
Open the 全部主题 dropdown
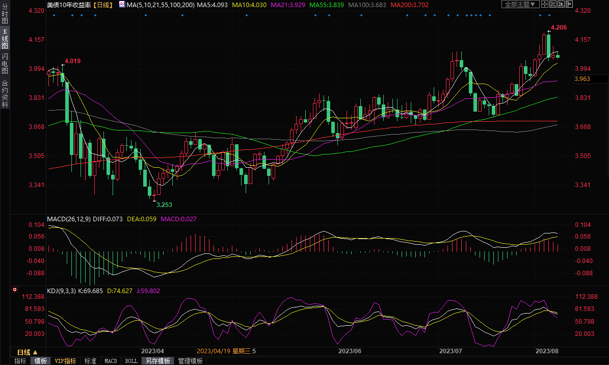(520, 4)
